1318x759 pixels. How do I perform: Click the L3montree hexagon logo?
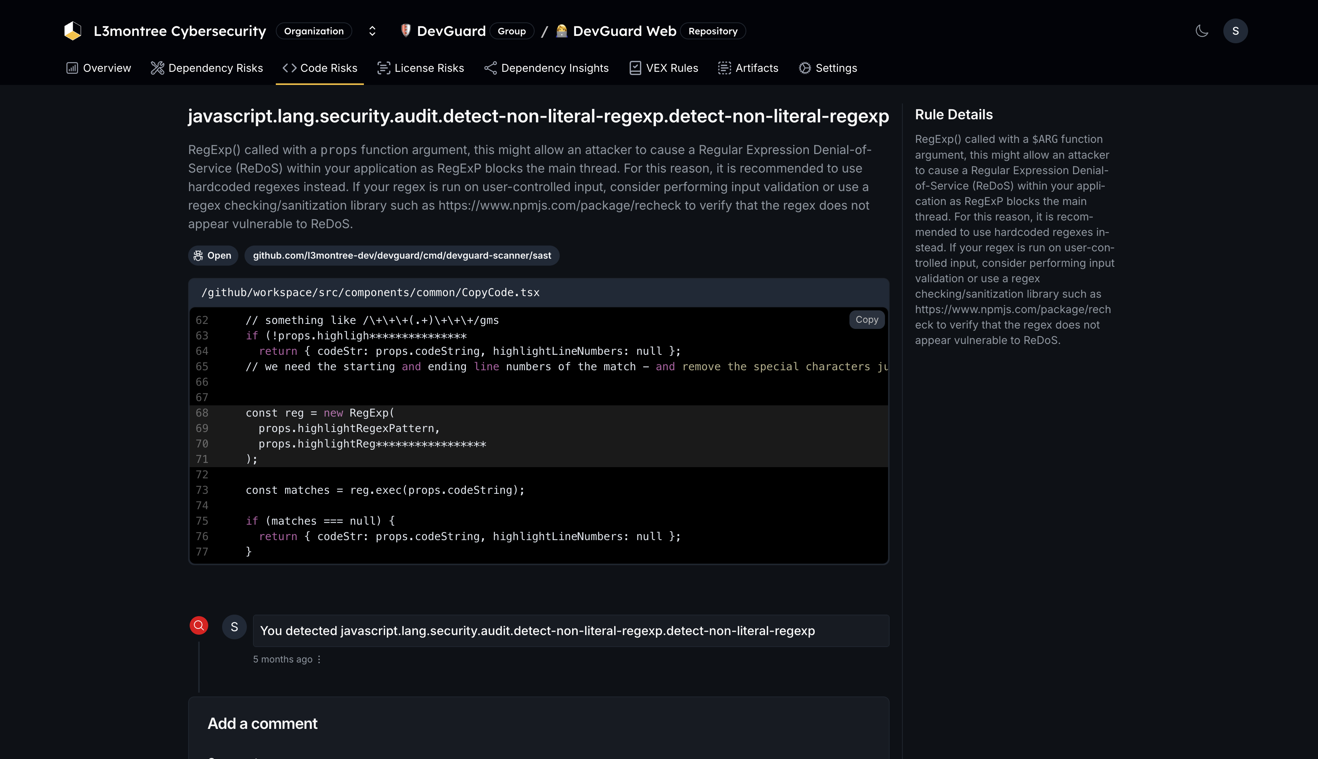click(x=73, y=31)
